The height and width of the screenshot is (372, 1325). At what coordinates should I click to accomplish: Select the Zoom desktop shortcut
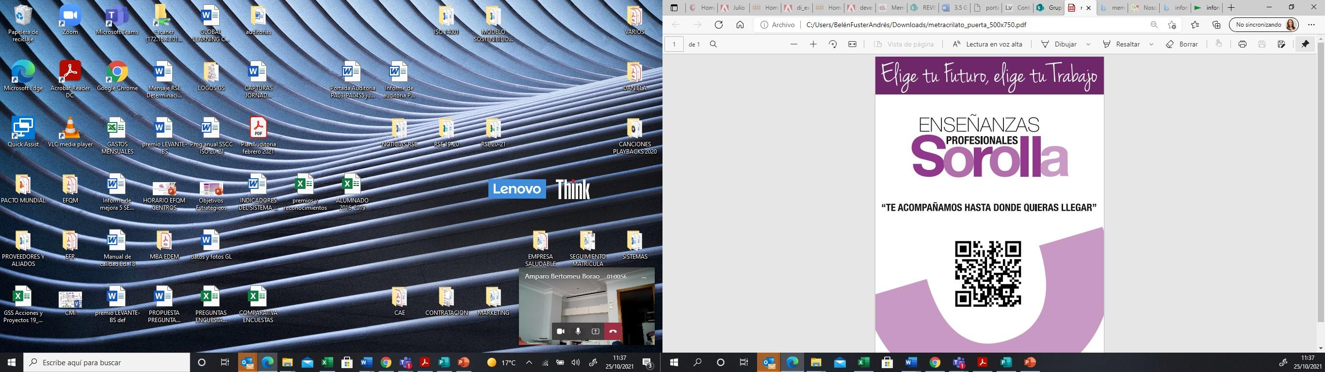coord(70,21)
